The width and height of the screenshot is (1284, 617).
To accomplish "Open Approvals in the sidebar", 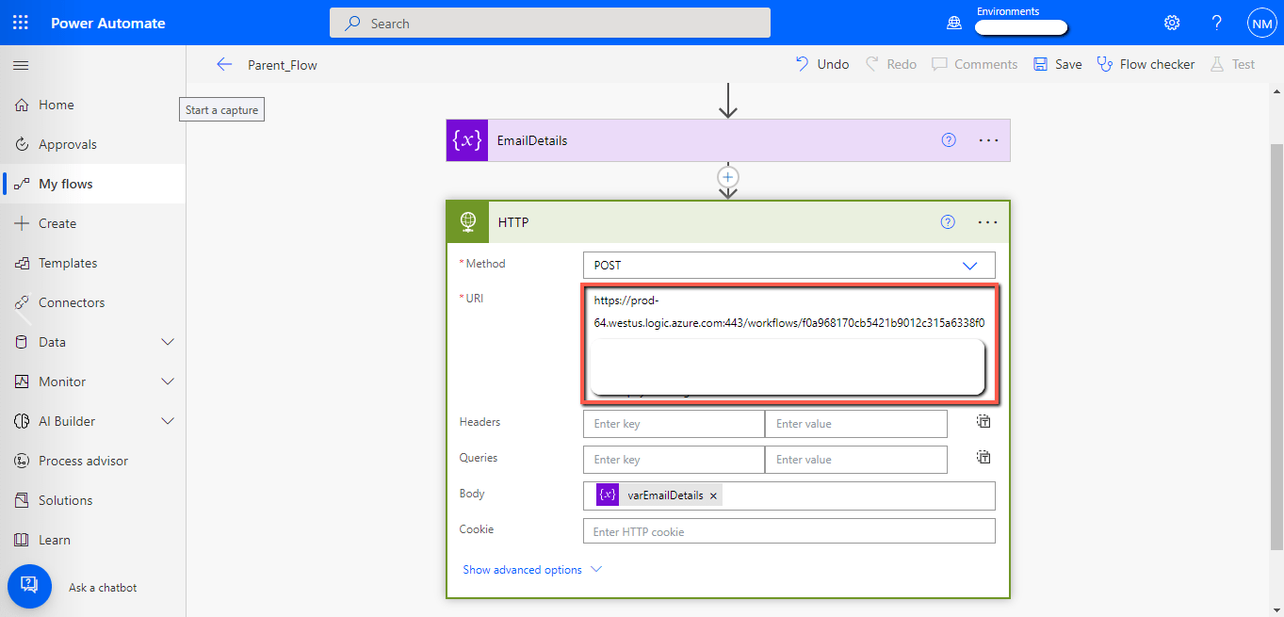I will click(92, 144).
